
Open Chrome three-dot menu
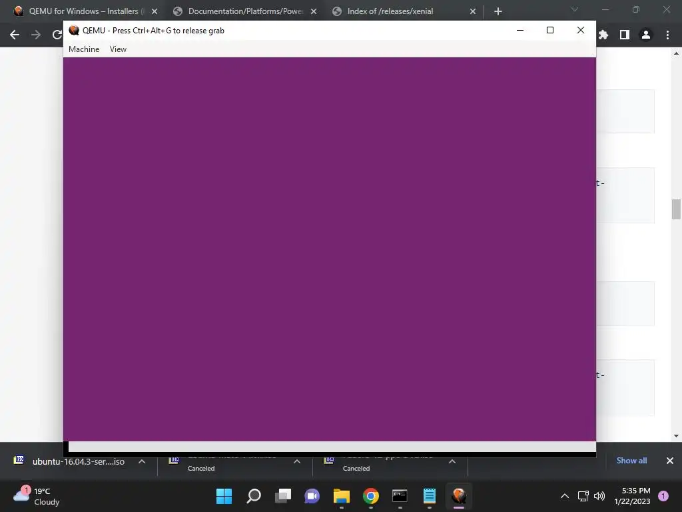point(667,35)
